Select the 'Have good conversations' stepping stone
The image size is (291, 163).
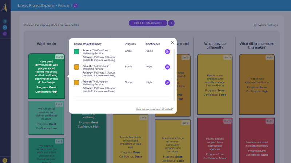click(x=47, y=76)
